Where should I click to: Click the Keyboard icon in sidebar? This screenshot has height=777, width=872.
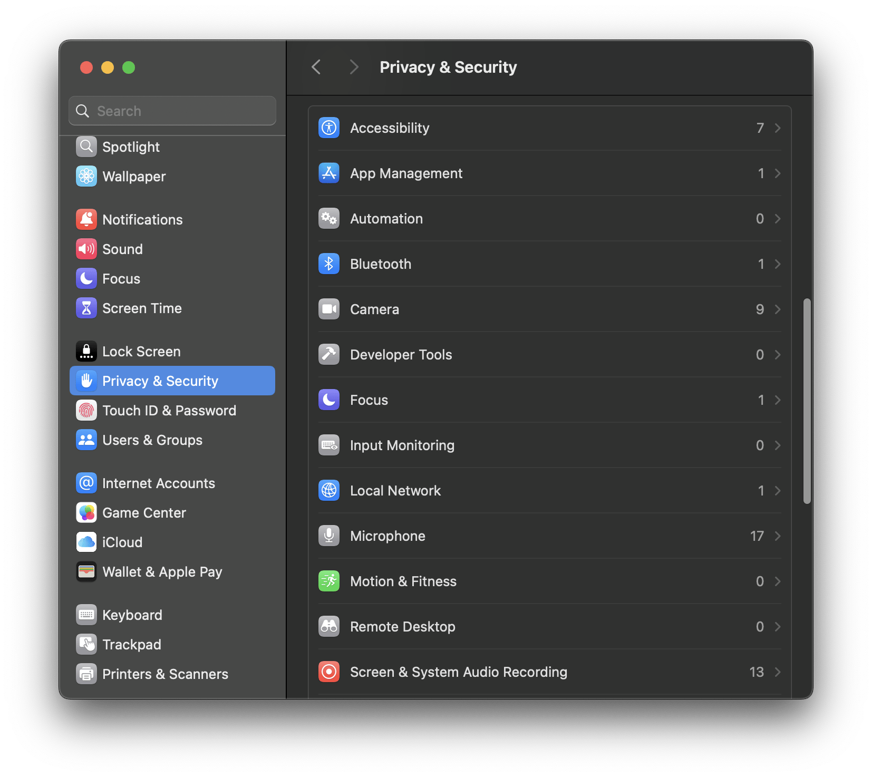(86, 615)
